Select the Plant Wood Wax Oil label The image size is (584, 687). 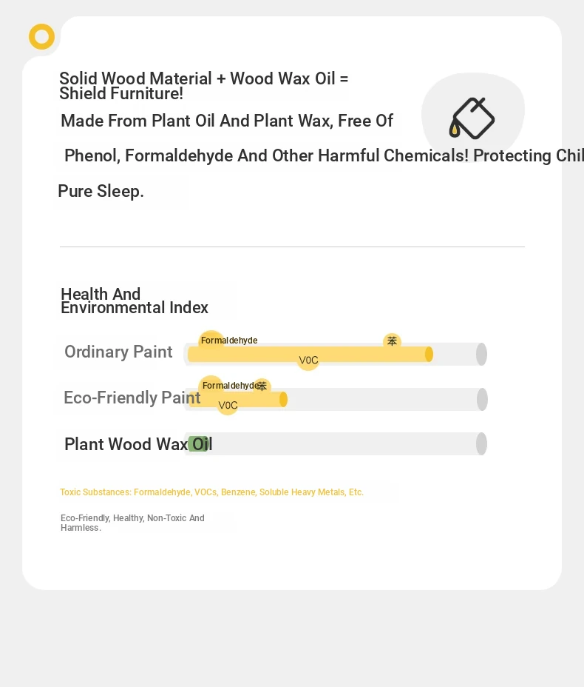coord(138,444)
